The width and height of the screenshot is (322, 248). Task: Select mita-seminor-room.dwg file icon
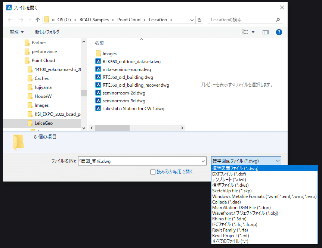coord(98,69)
